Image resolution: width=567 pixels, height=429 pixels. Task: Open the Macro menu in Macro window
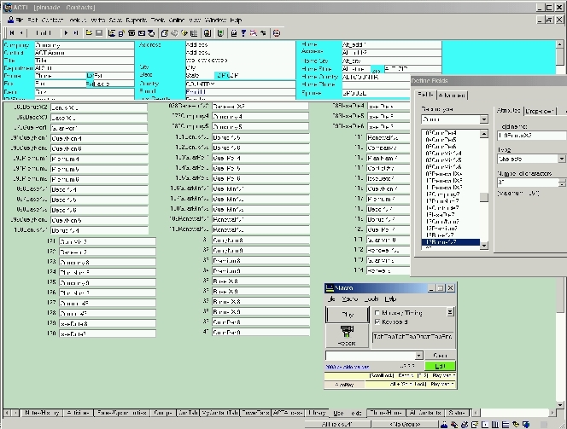(349, 299)
